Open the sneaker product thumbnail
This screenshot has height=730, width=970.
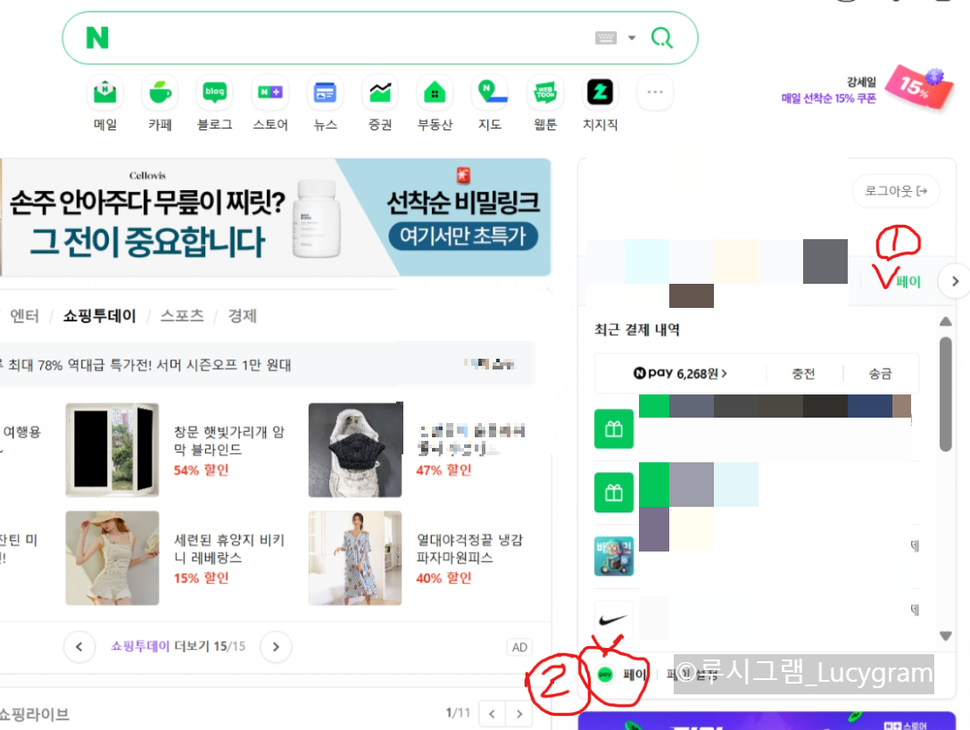[355, 450]
